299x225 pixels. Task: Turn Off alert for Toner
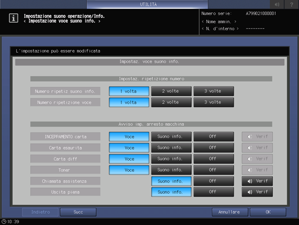click(213, 170)
